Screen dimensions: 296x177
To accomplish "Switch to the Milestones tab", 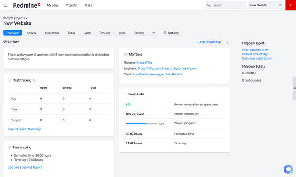I will (x=52, y=33).
